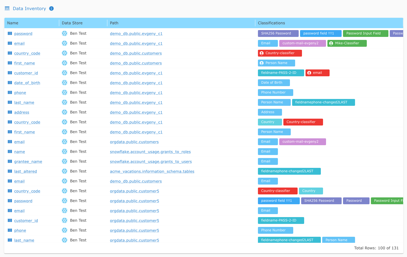The width and height of the screenshot is (407, 257).
Task: Sort by the Name column header
Action: pos(13,23)
